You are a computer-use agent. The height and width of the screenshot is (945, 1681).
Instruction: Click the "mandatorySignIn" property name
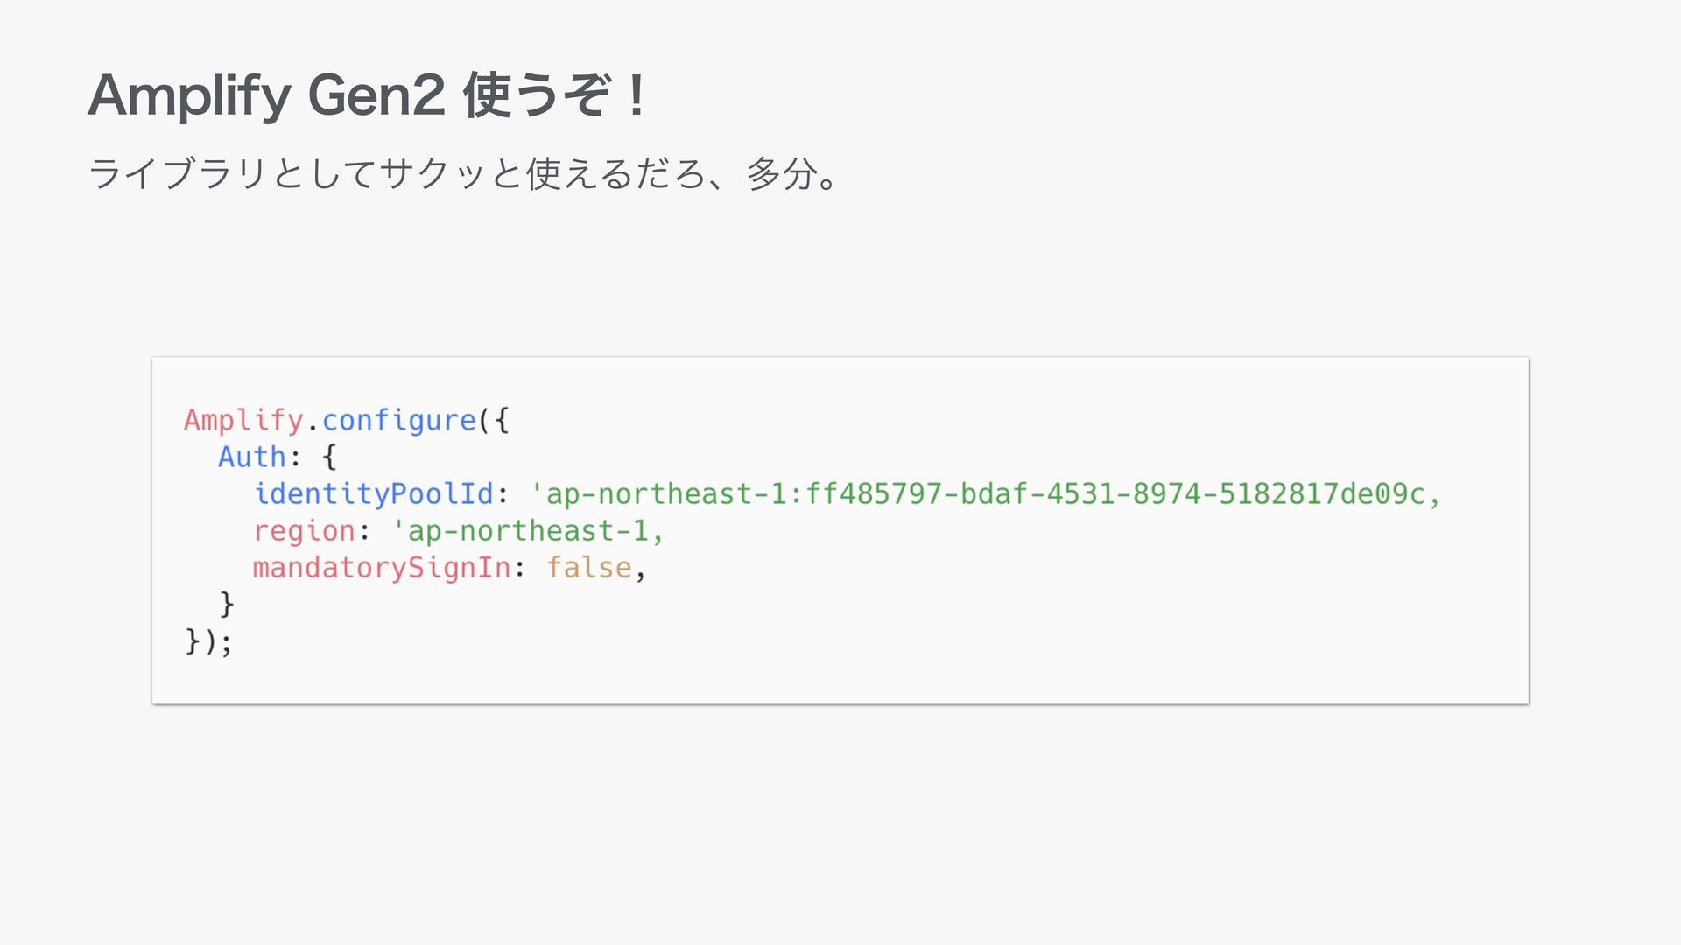(382, 568)
